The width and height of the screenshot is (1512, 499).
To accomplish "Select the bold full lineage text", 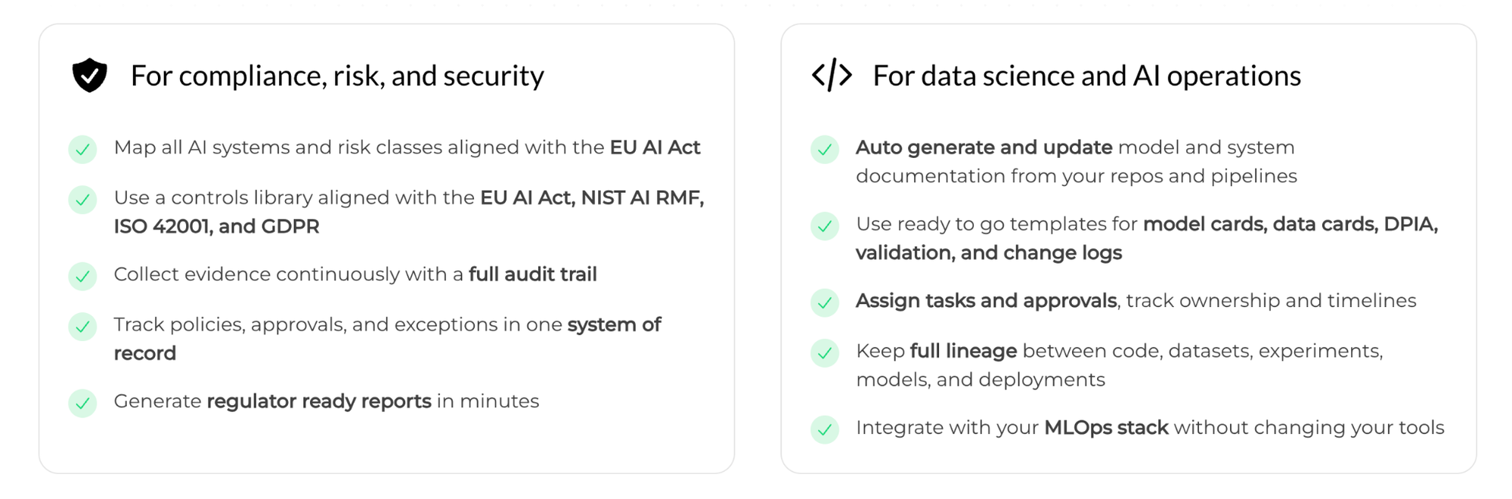I will point(963,352).
